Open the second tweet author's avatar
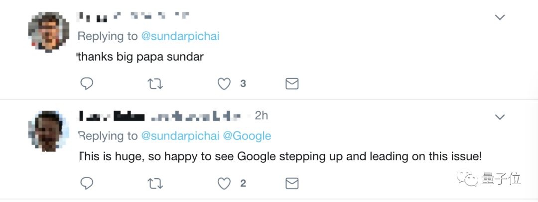Image resolution: width=538 pixels, height=202 pixels. tap(48, 130)
